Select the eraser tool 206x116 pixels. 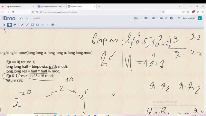pos(15,25)
